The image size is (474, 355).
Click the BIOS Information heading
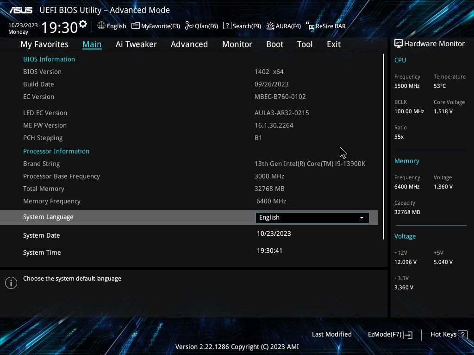49,59
